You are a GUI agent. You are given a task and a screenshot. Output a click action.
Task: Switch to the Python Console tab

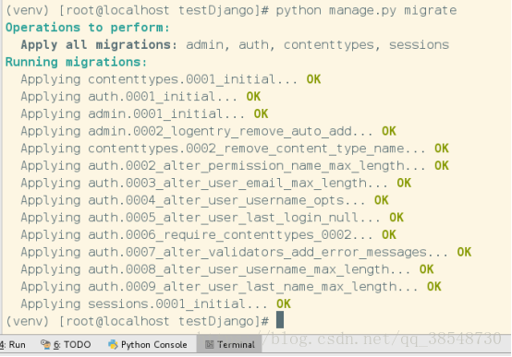pos(148,344)
